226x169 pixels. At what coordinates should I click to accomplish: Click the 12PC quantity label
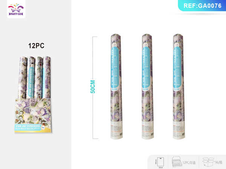(36, 46)
